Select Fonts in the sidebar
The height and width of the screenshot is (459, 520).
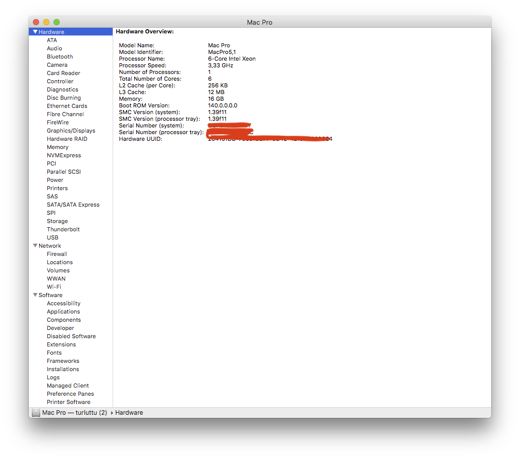(54, 353)
